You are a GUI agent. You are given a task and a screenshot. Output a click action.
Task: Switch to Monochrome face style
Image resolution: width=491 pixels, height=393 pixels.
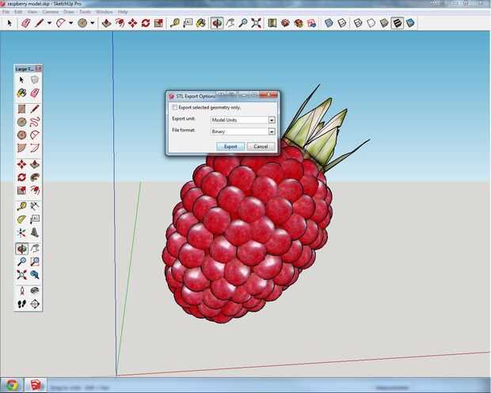[x=410, y=23]
